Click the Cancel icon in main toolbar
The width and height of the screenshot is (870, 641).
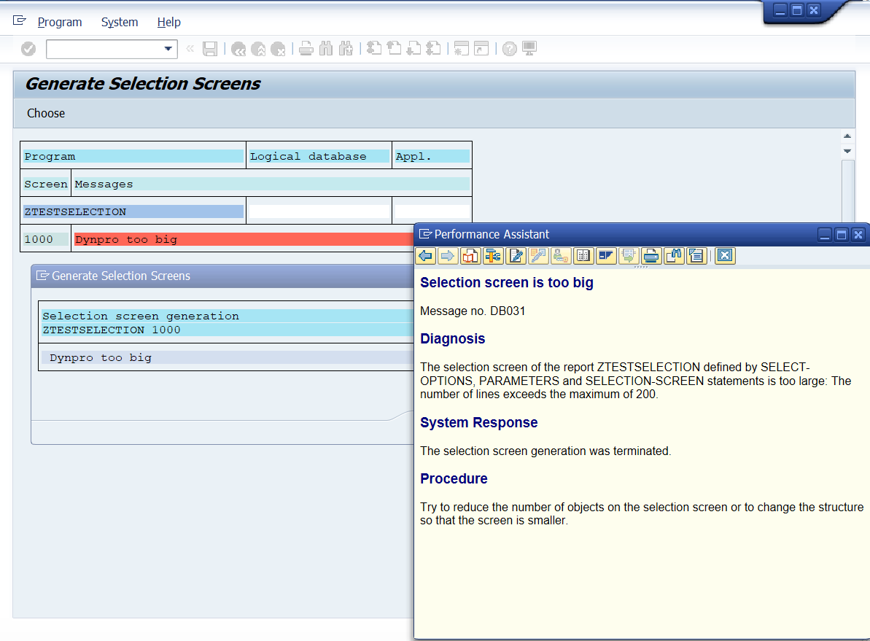[278, 49]
